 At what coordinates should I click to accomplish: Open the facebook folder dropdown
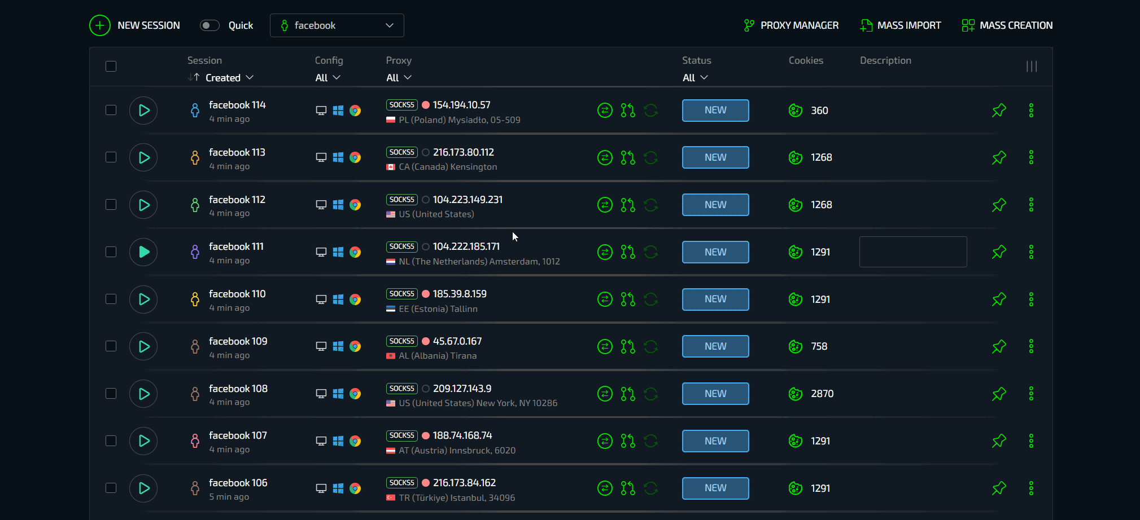(337, 25)
